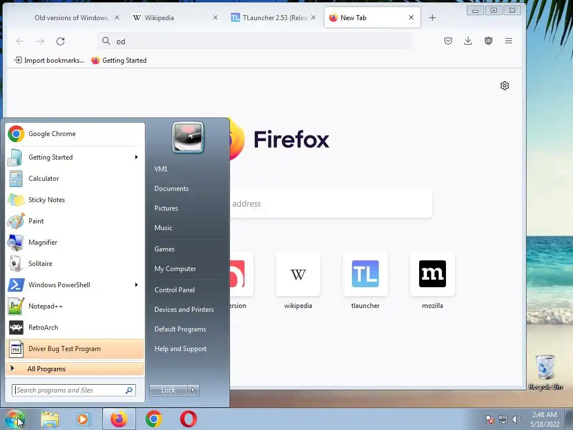
Task: Open shutdown options arrow beside Lock
Action: (193, 390)
